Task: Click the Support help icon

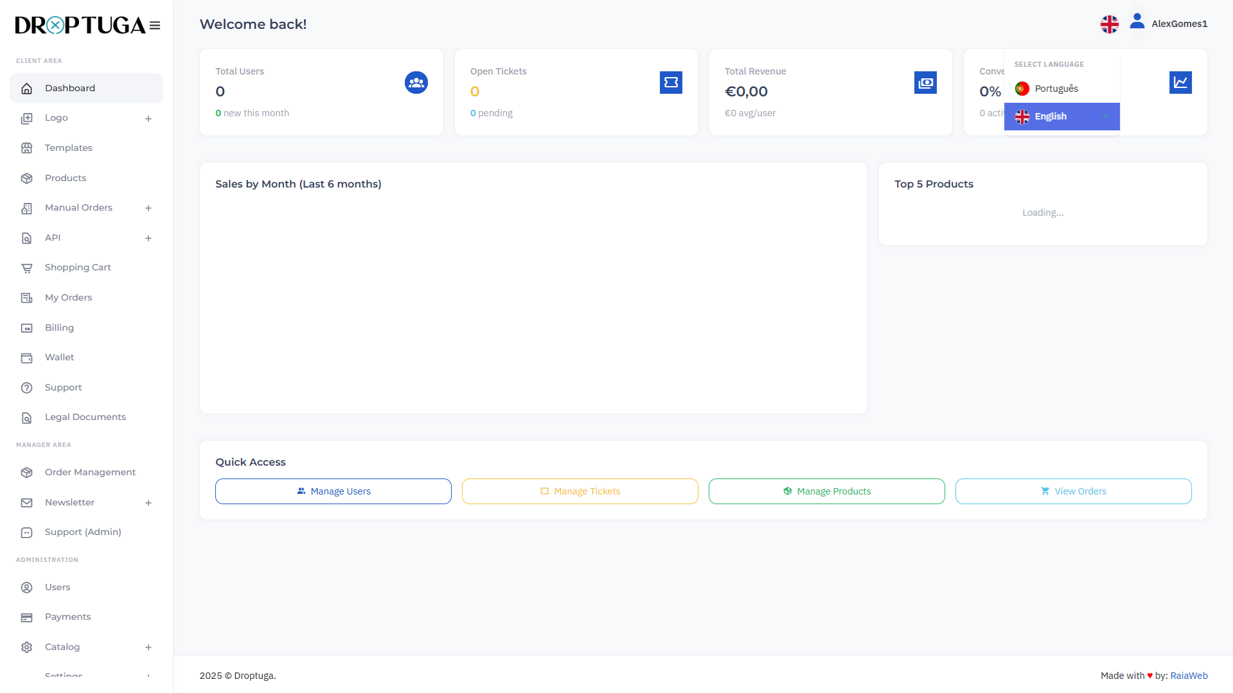Action: pos(26,388)
